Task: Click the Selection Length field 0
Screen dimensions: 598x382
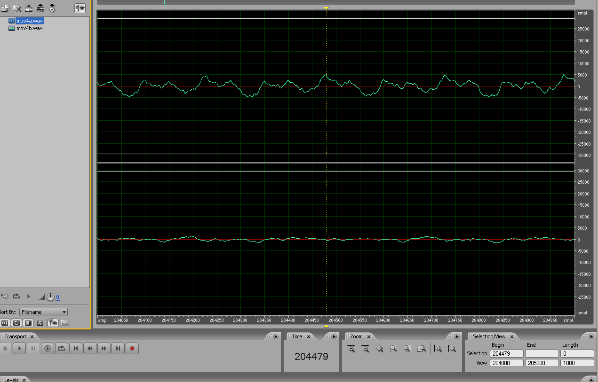Action: click(578, 353)
